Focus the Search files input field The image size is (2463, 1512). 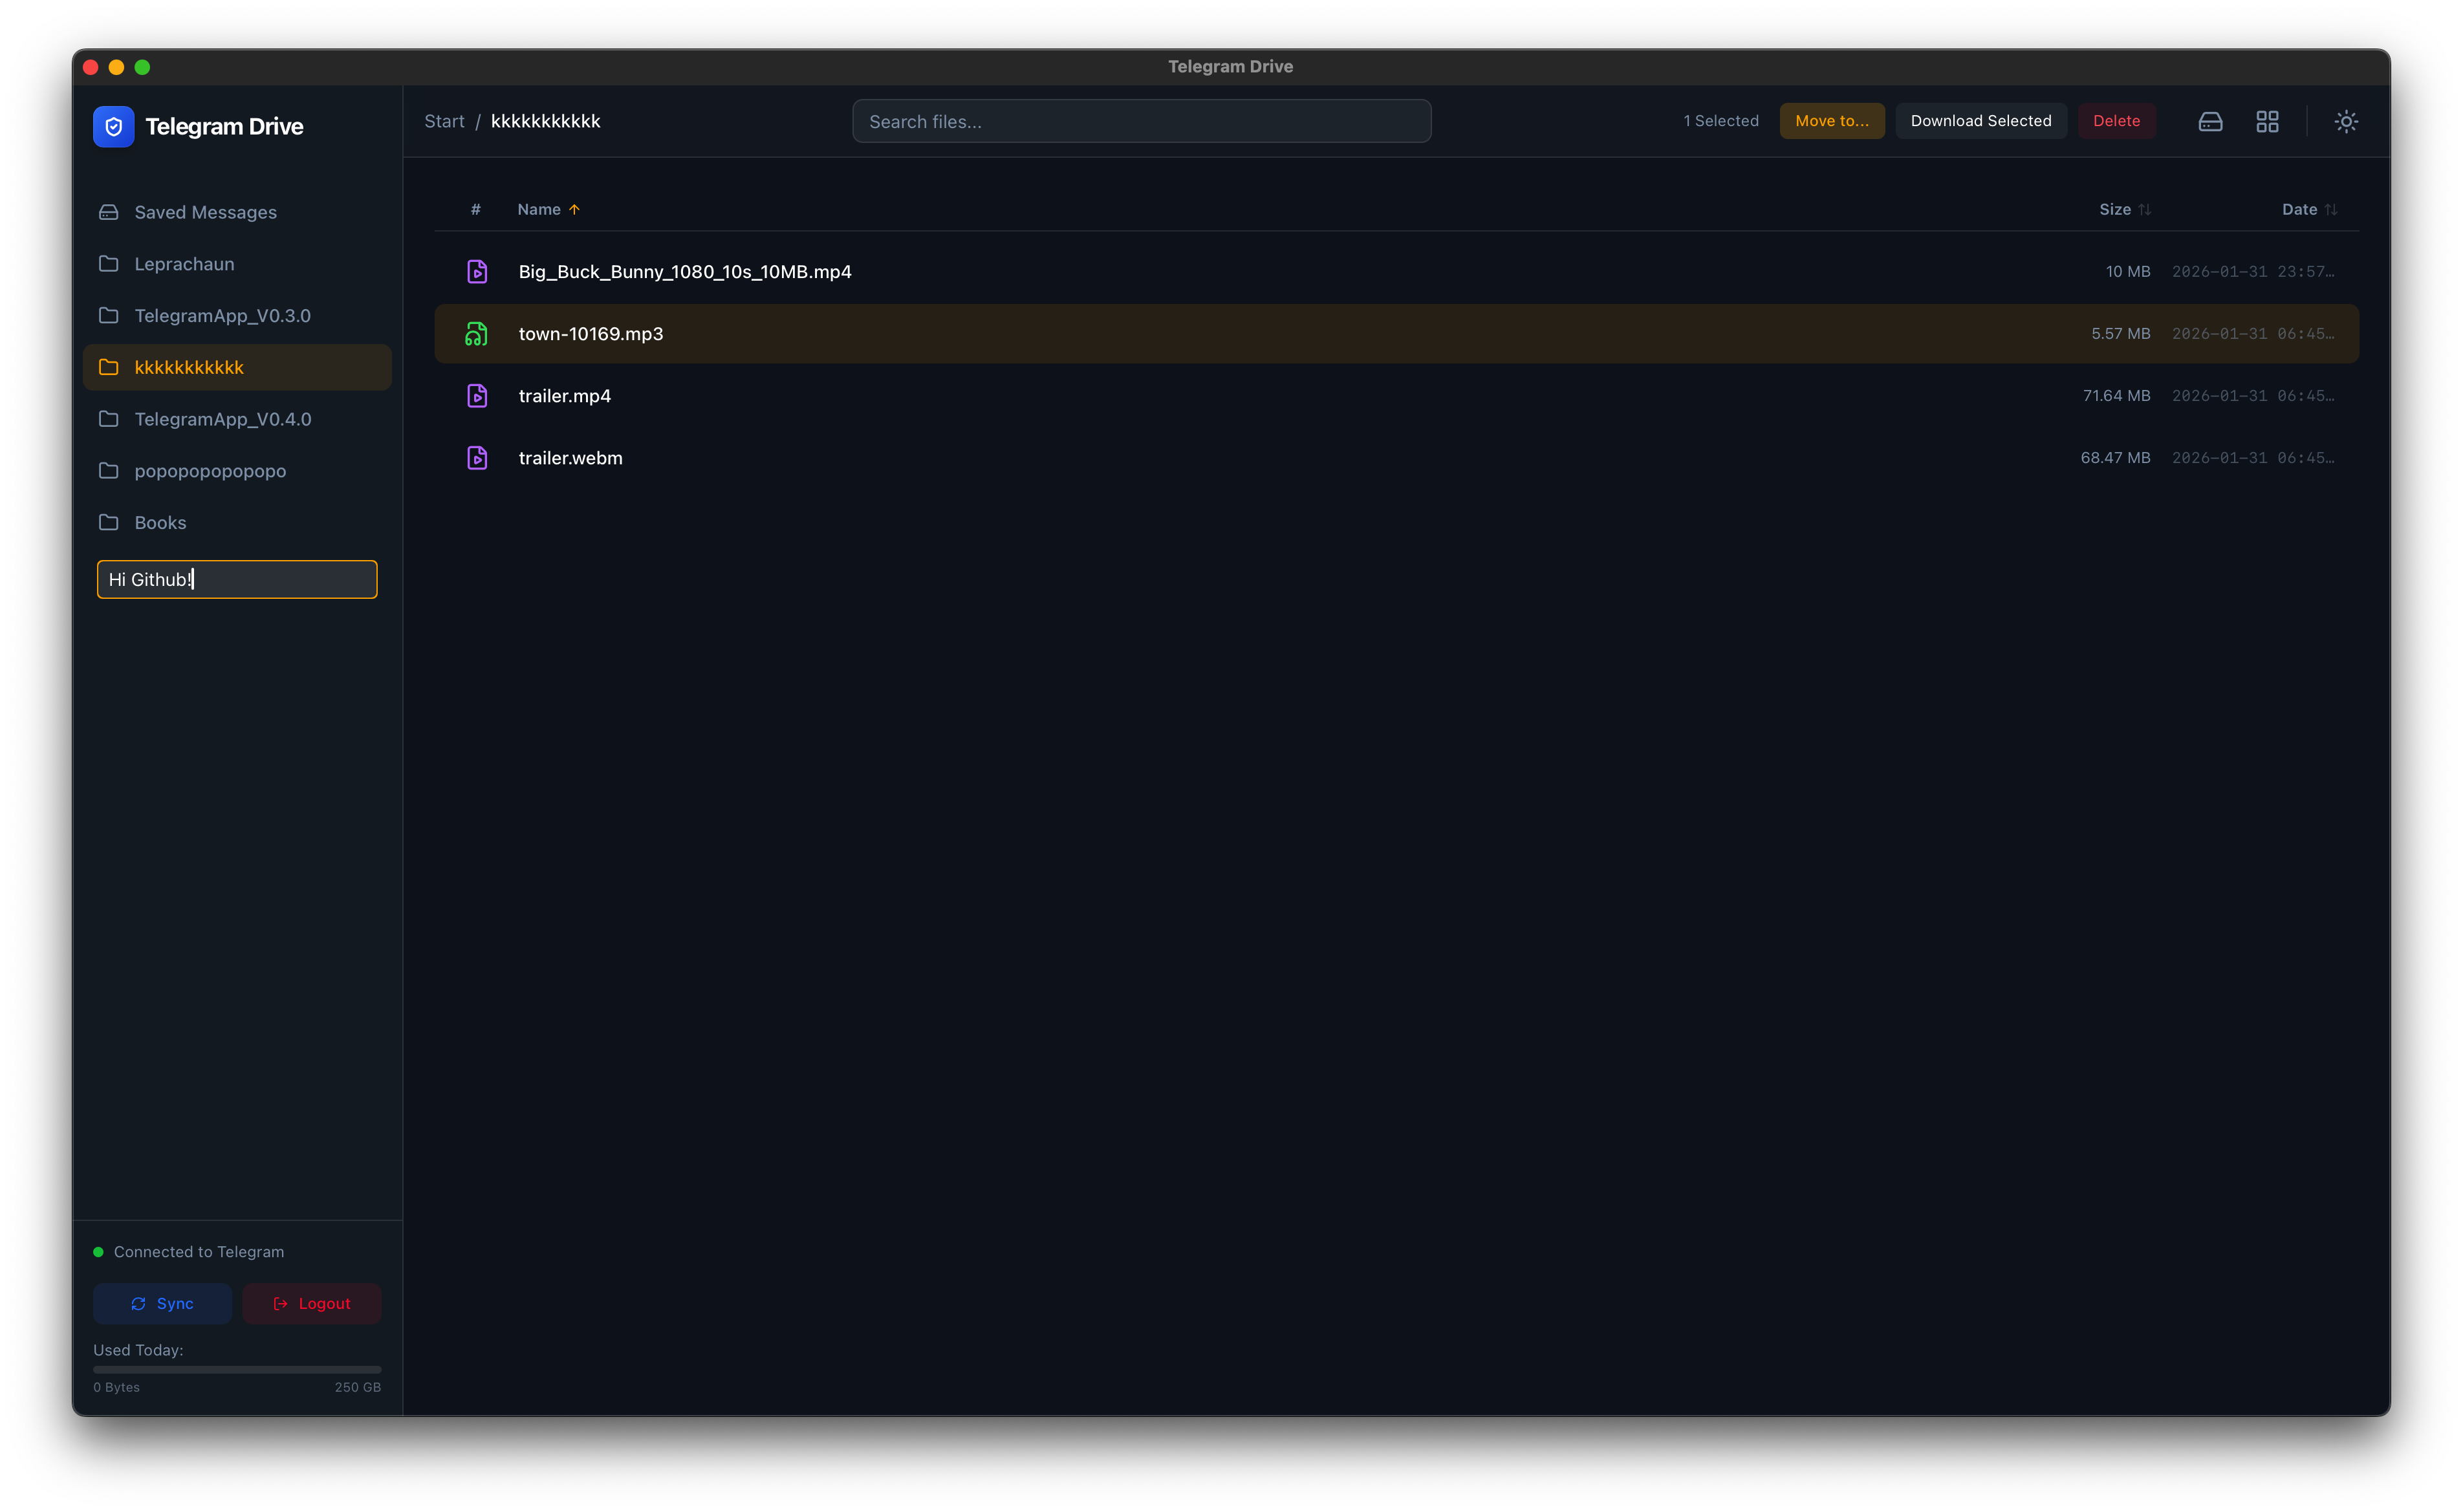1141,121
